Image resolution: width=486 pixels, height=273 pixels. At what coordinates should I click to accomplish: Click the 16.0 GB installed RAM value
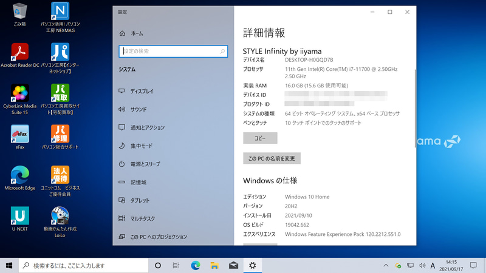[317, 86]
